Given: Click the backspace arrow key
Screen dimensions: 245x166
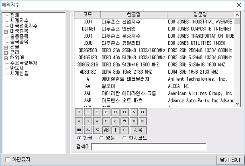Looking at the screenshot, I should [x=125, y=130].
